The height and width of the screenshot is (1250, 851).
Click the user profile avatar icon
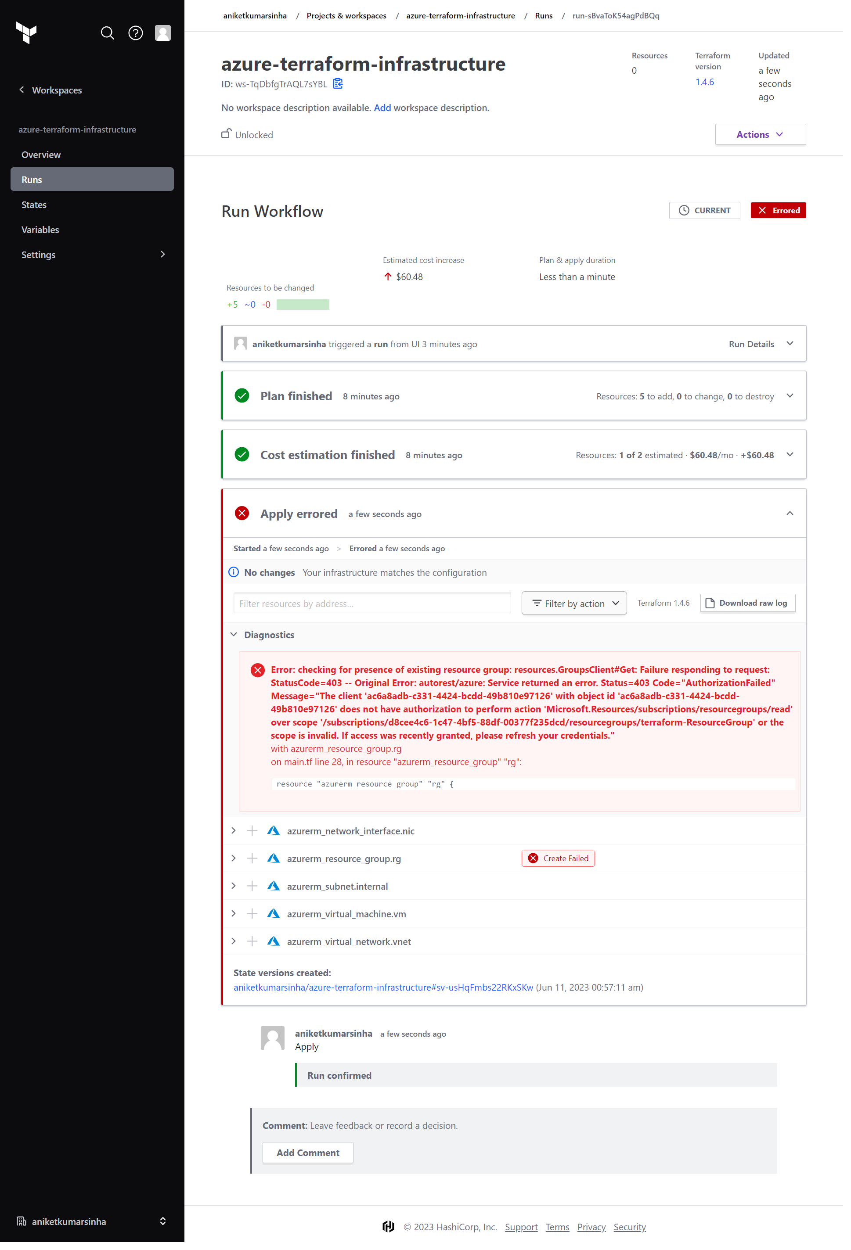coord(164,33)
